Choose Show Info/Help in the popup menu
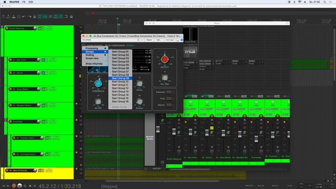The height and width of the screenshot is (189, 336). pyautogui.click(x=95, y=64)
